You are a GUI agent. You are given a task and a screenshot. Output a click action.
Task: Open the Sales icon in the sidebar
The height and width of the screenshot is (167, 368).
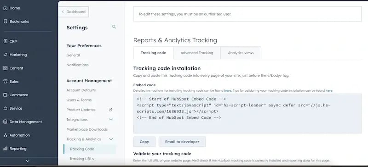tap(5, 81)
